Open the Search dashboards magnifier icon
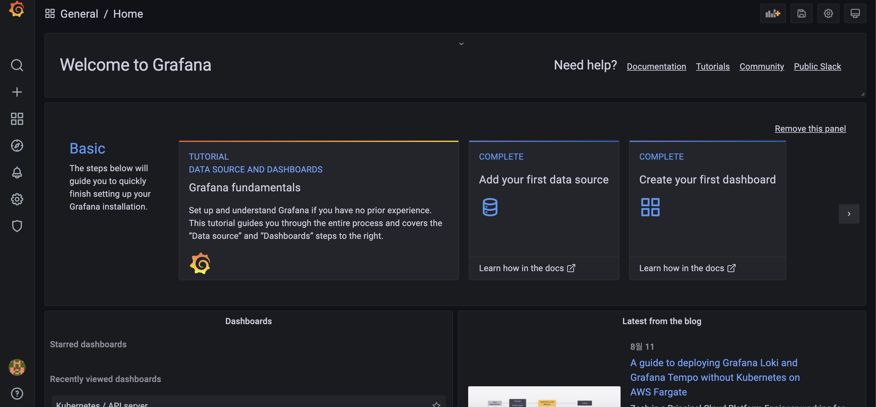876x407 pixels. click(x=17, y=65)
